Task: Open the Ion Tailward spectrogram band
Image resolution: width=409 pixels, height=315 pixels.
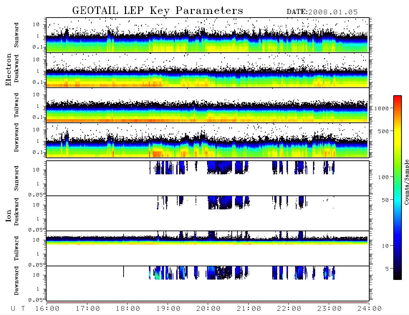Action: point(208,248)
